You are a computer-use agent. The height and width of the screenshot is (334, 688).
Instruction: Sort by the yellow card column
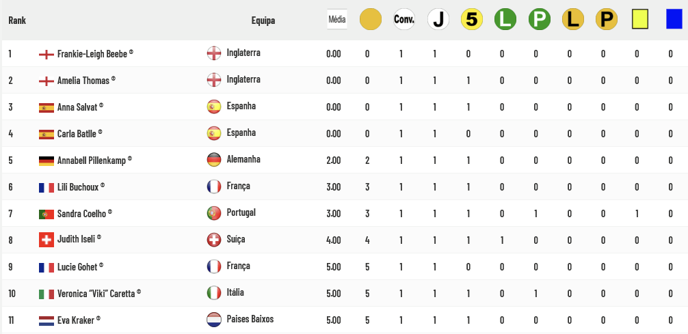point(640,20)
